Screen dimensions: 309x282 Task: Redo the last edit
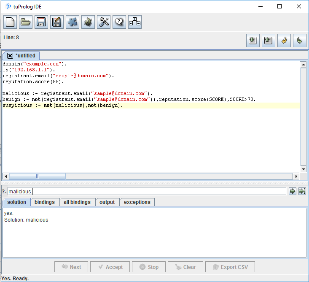click(x=300, y=41)
